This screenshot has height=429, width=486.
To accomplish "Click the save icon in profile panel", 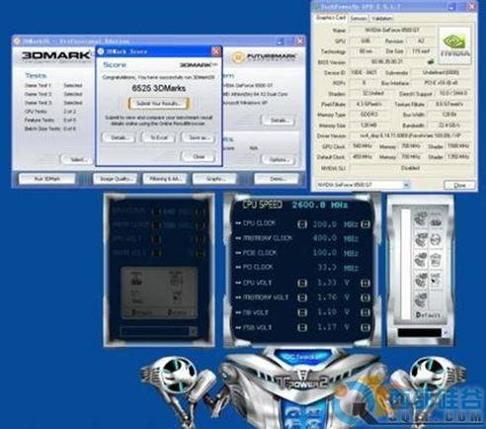I will tap(436, 280).
